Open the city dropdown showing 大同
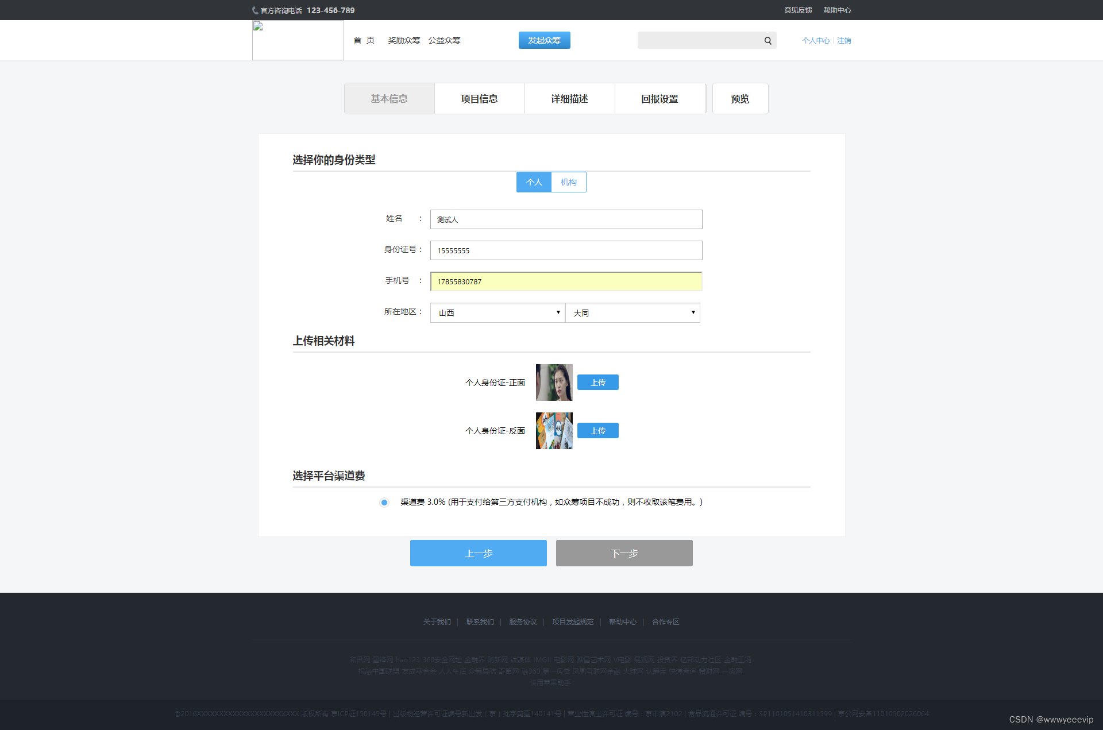This screenshot has height=730, width=1103. [x=633, y=312]
